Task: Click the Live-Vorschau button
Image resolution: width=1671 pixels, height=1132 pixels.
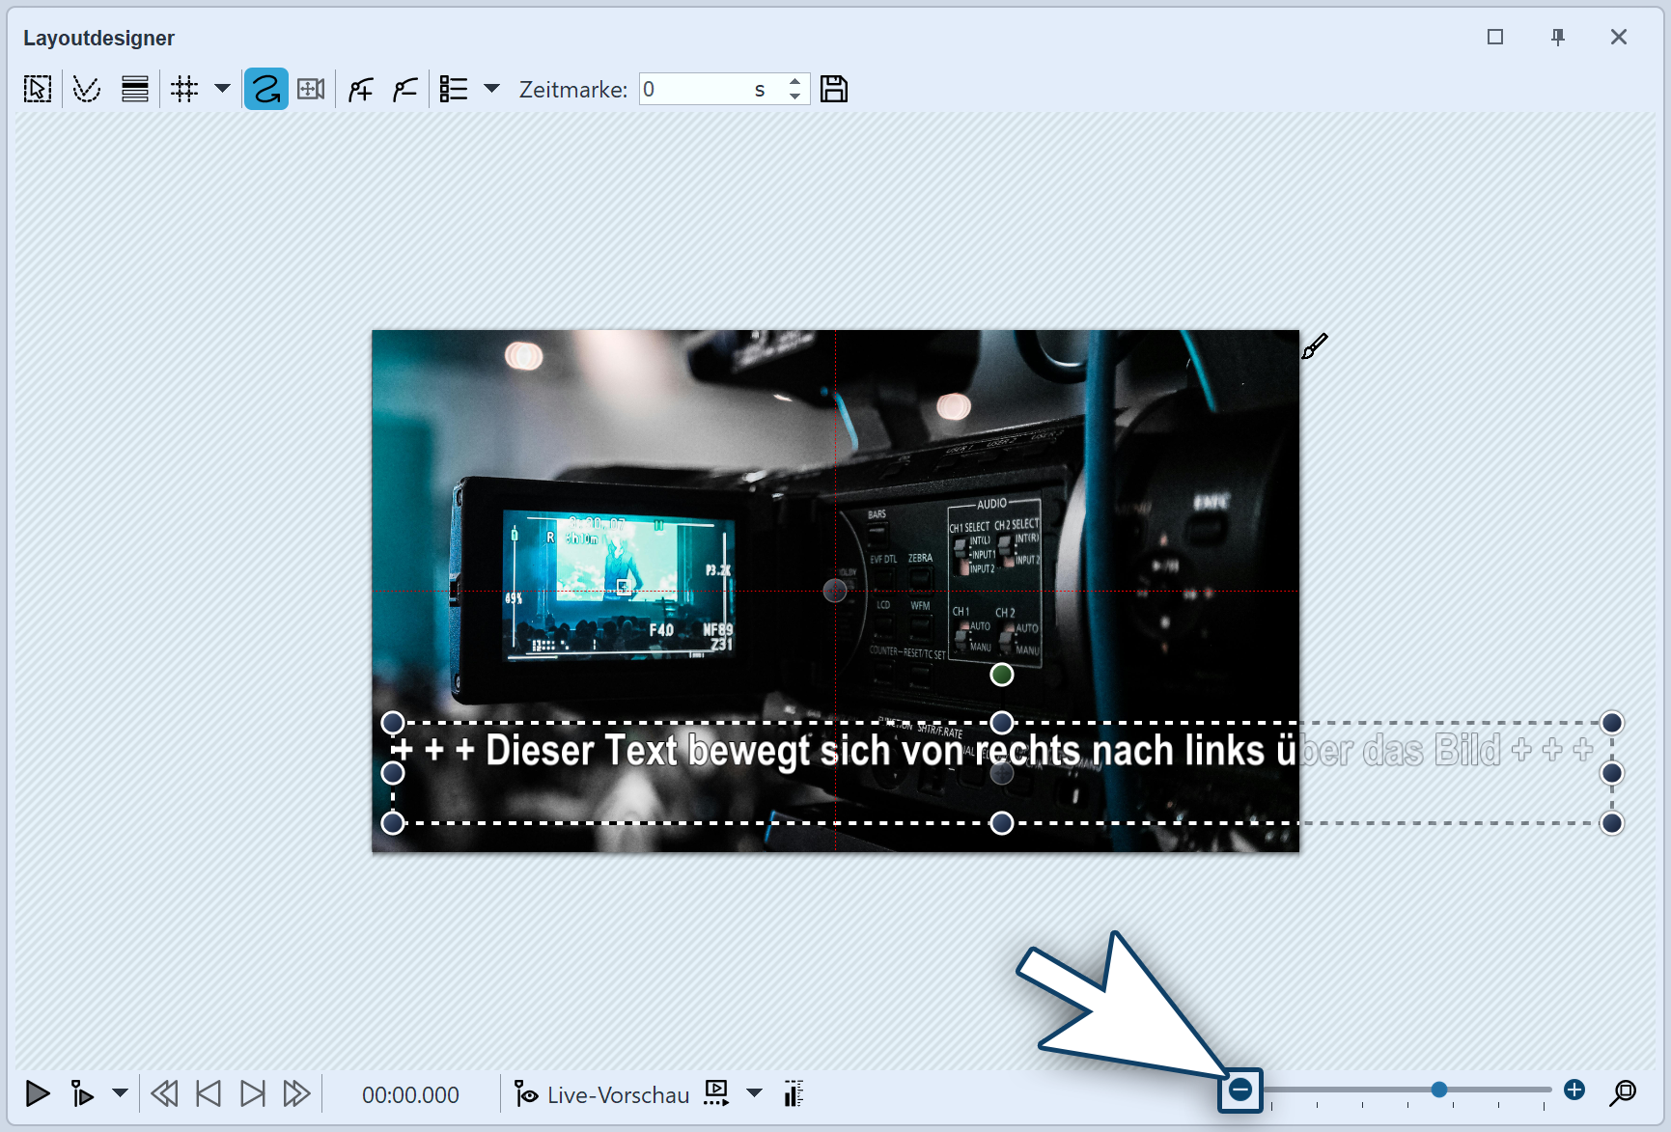Action: coord(602,1094)
